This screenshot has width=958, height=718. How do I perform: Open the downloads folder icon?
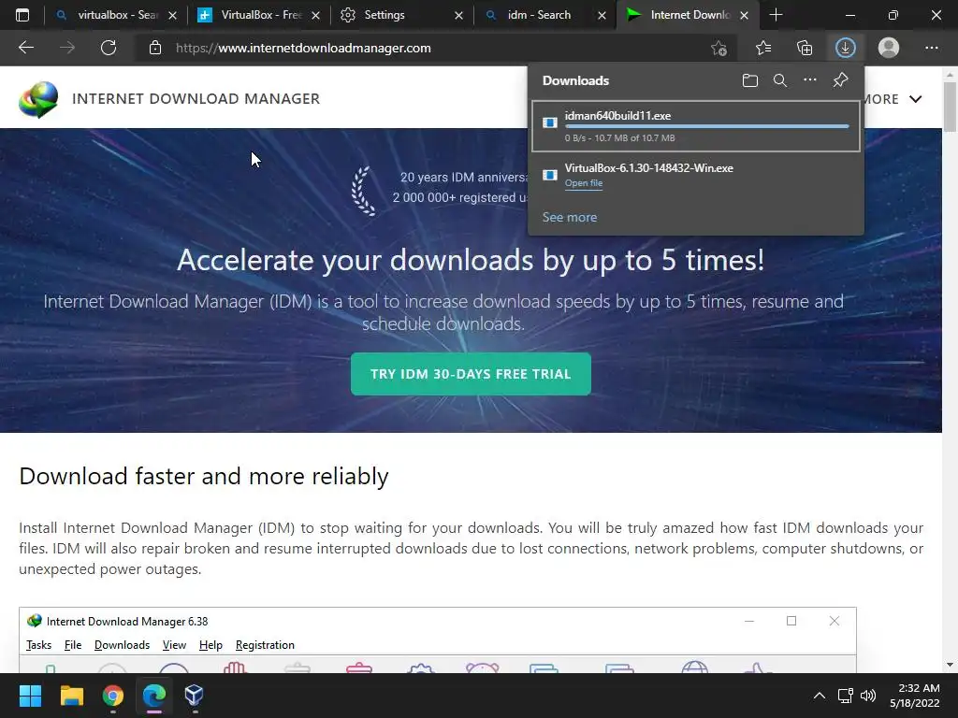click(x=750, y=80)
